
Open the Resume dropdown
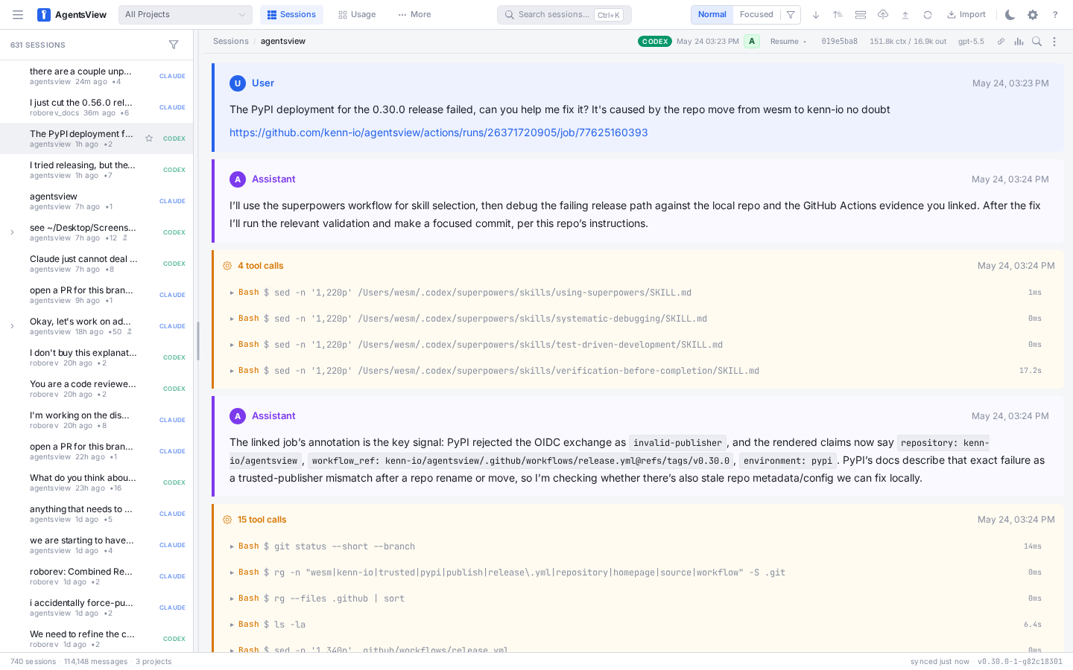(x=788, y=42)
